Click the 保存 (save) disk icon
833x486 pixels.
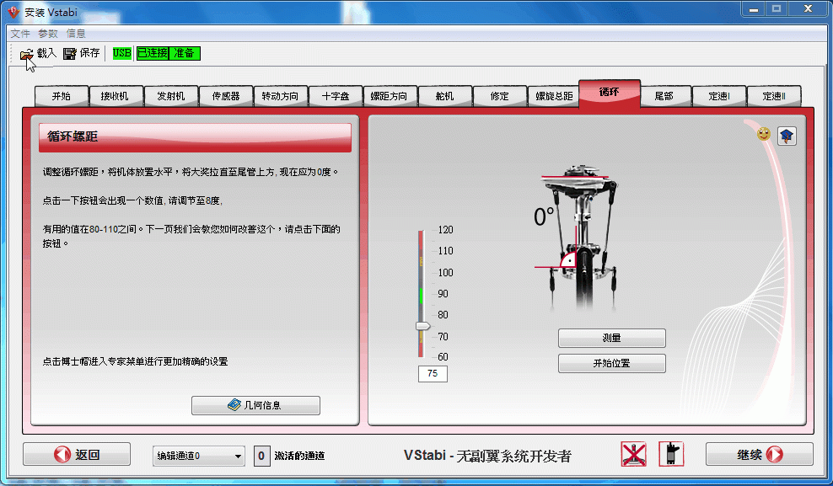pyautogui.click(x=70, y=54)
